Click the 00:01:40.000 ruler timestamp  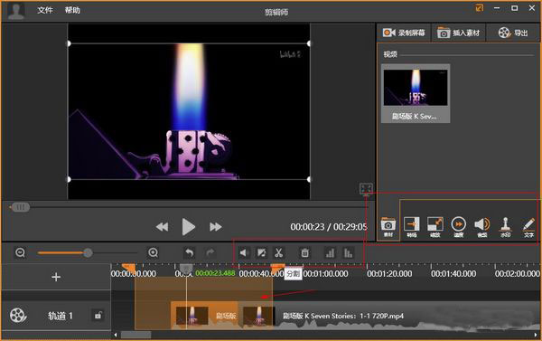click(453, 273)
